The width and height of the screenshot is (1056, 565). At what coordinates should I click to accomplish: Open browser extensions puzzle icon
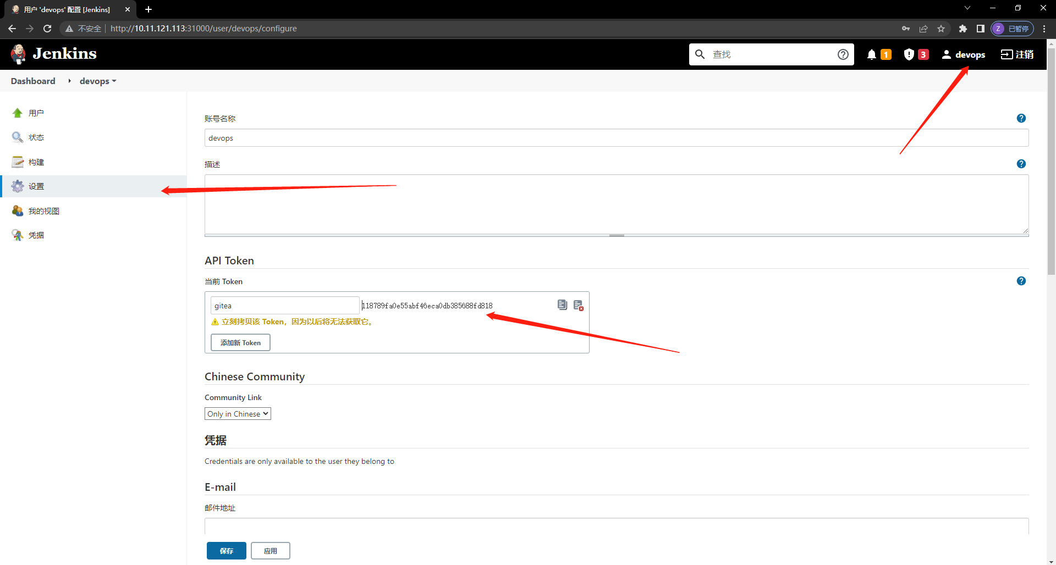tap(963, 29)
